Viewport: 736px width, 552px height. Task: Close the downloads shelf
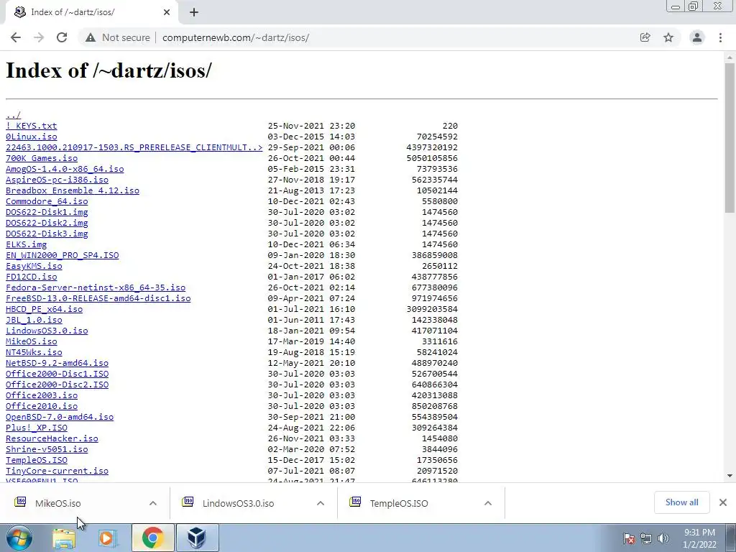[723, 502]
